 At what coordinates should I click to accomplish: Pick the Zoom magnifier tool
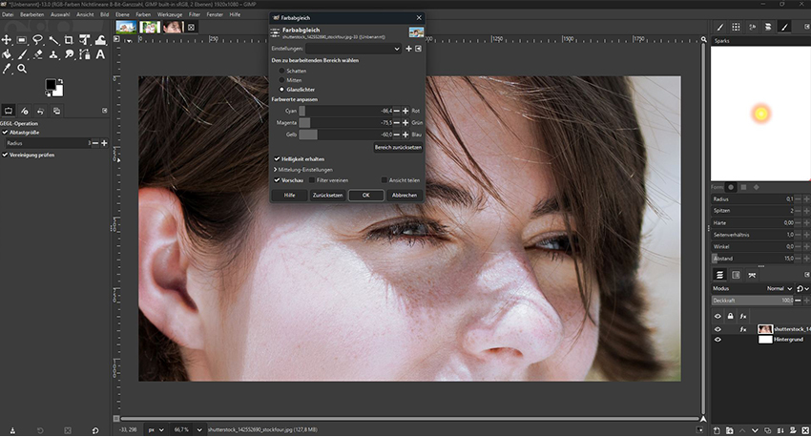click(22, 69)
